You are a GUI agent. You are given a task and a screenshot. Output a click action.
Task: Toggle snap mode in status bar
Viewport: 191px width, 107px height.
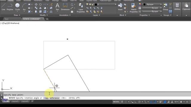tap(126, 102)
